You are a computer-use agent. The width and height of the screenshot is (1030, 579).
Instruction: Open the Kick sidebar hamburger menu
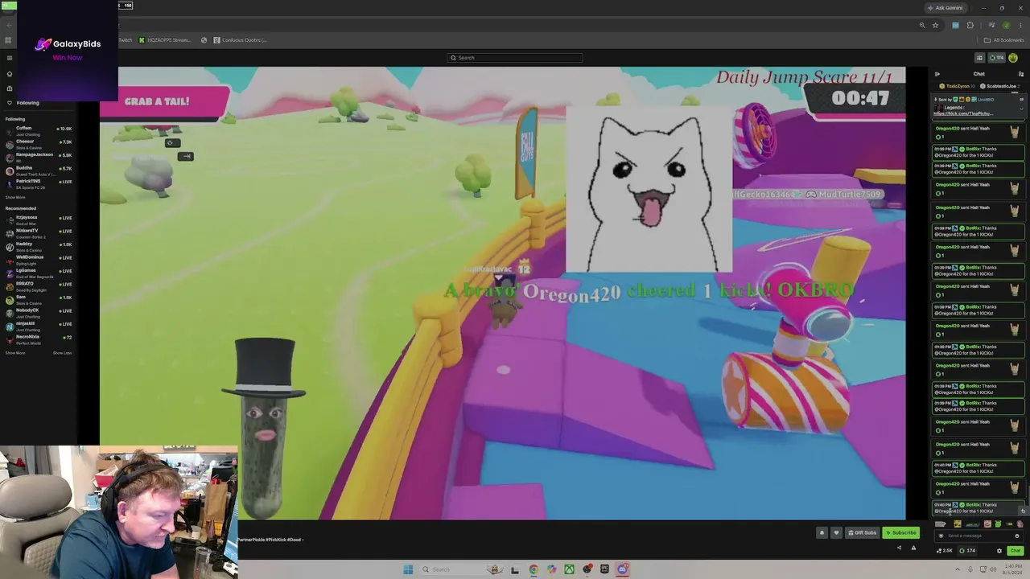10,58
